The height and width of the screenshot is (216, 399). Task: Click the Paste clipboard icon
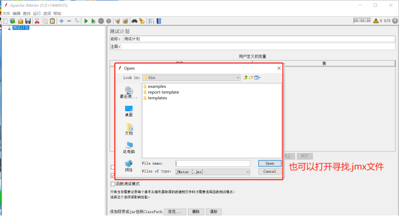tap(52, 21)
